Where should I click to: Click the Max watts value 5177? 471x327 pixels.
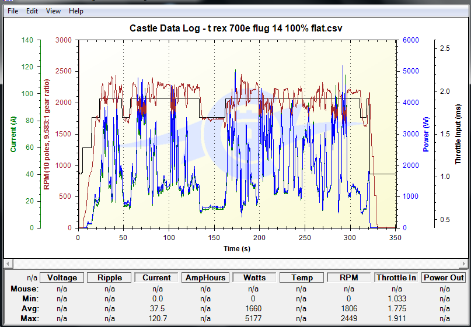tap(253, 318)
